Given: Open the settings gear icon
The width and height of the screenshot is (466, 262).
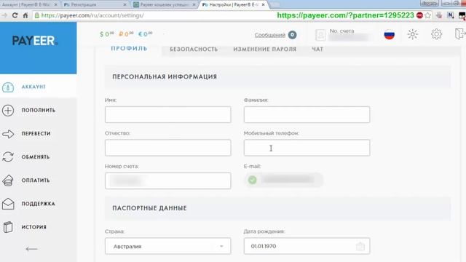Looking at the screenshot, I should coord(436,34).
